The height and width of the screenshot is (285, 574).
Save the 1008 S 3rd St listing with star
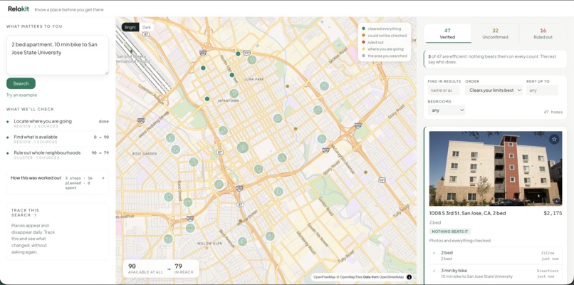(554, 139)
